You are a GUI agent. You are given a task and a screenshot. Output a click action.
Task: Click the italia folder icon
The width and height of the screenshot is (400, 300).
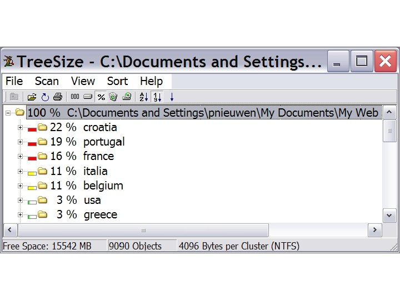click(x=43, y=171)
